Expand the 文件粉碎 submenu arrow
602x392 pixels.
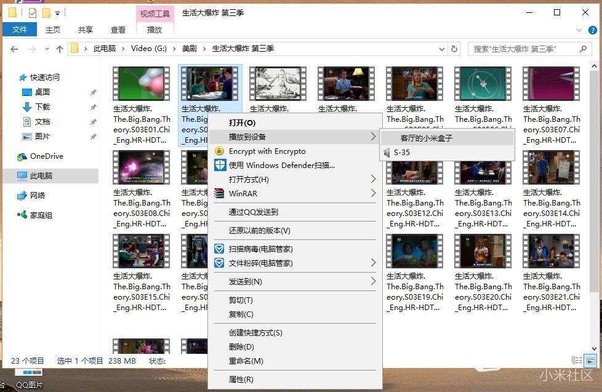pyautogui.click(x=373, y=263)
